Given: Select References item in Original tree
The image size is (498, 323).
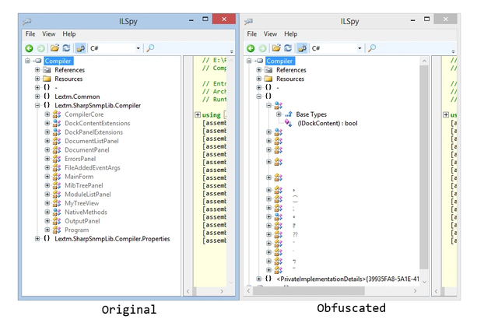Looking at the screenshot, I should point(69,70).
